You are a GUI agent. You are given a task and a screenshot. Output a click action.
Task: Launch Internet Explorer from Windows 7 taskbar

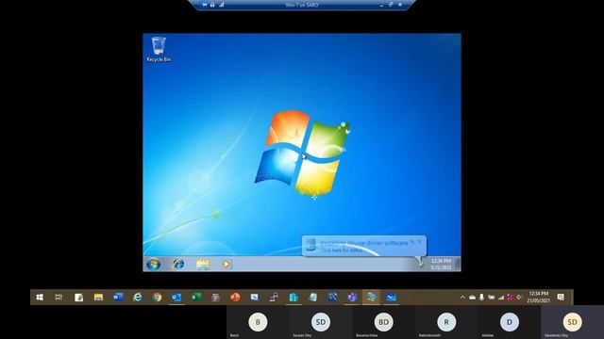coord(178,264)
